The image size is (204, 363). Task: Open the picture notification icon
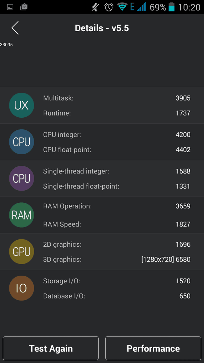click(10, 7)
